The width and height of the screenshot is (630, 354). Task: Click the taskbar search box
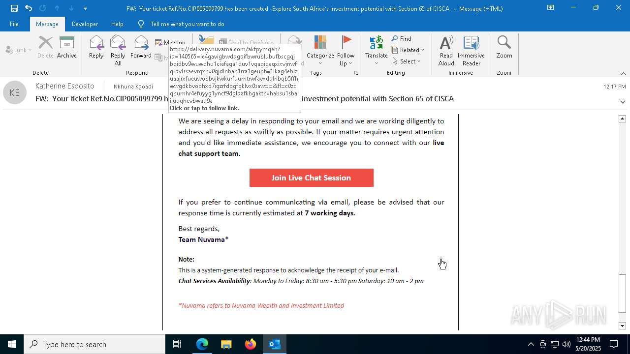tap(94, 344)
